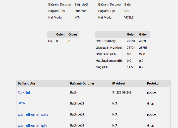Click the pppoe protocol in TurkNet row

(x=151, y=92)
